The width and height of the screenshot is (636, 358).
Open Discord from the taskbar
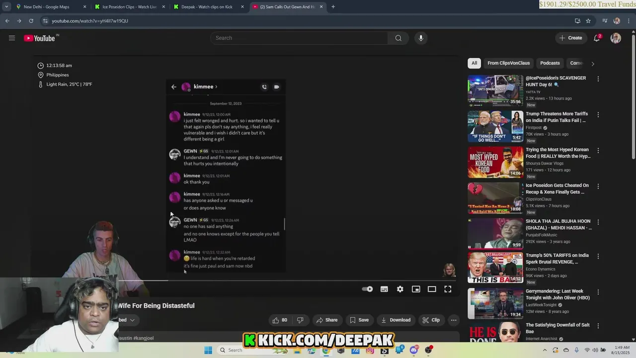pos(414,350)
